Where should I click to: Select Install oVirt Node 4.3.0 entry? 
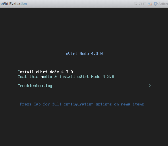[x=45, y=72]
